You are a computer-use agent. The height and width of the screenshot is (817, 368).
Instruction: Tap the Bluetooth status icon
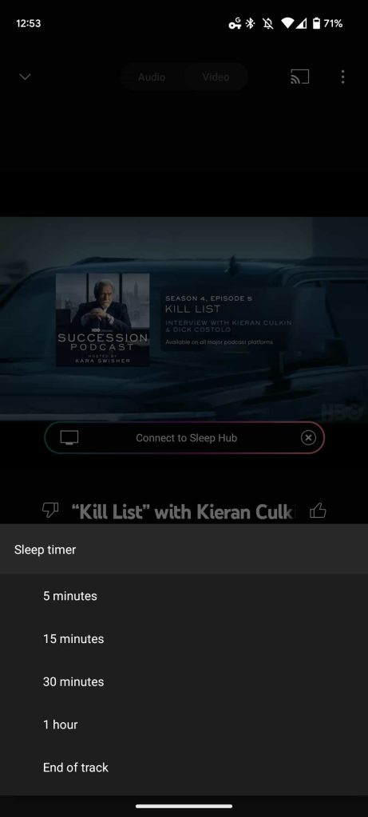250,23
